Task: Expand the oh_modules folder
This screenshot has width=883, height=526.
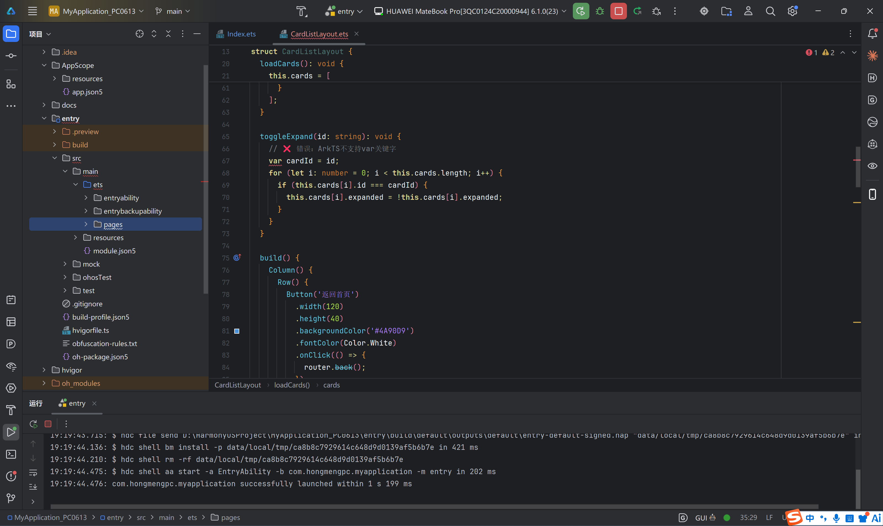Action: pos(44,383)
